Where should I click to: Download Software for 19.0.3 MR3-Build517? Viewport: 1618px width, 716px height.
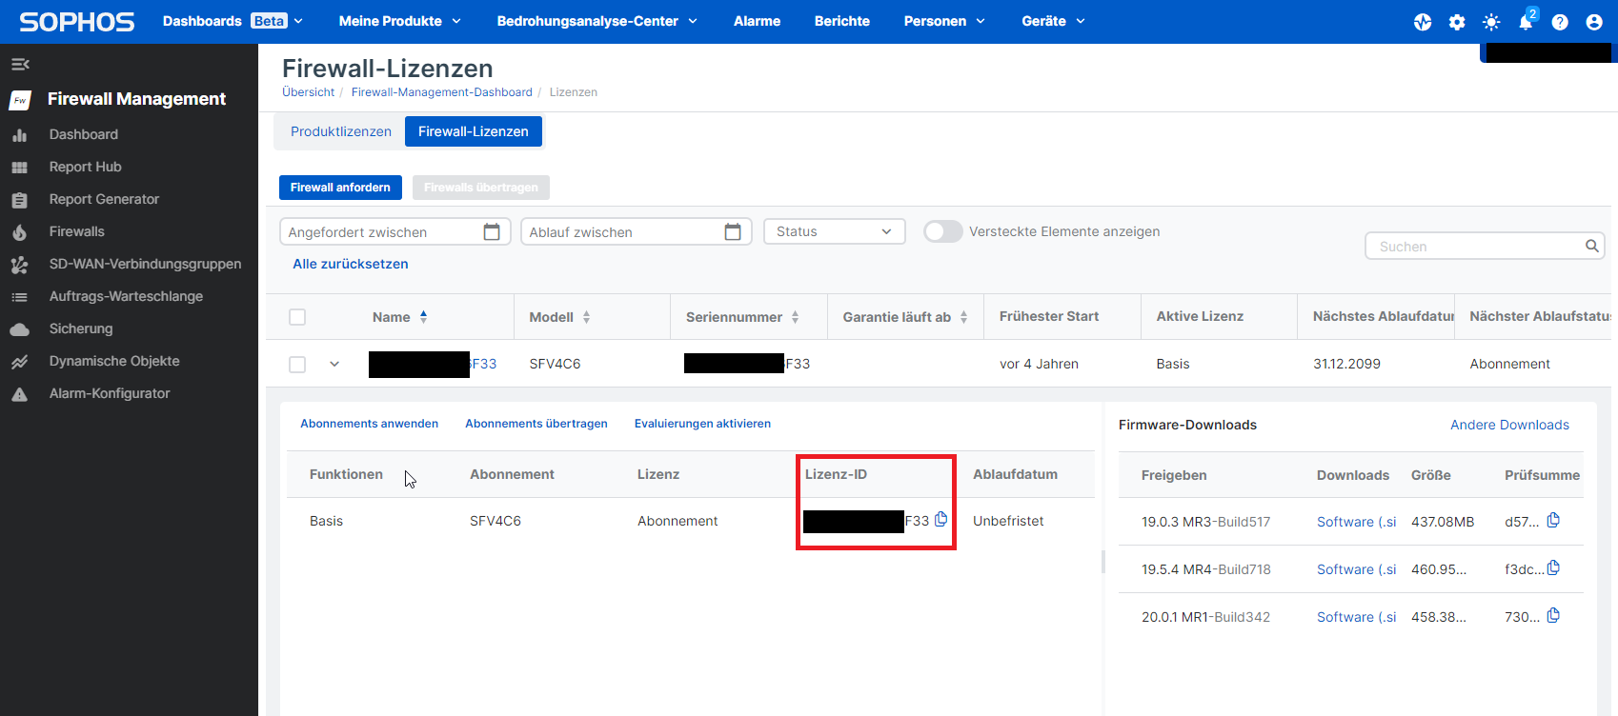(x=1357, y=522)
